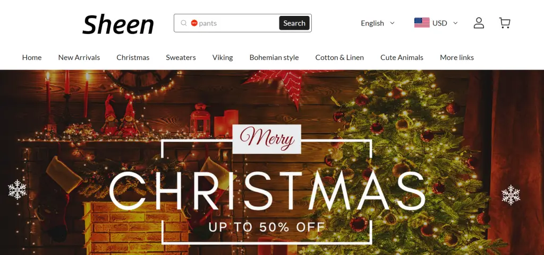The width and height of the screenshot is (544, 255).
Task: Click the Merry Christmas sale banner
Action: tap(272, 163)
